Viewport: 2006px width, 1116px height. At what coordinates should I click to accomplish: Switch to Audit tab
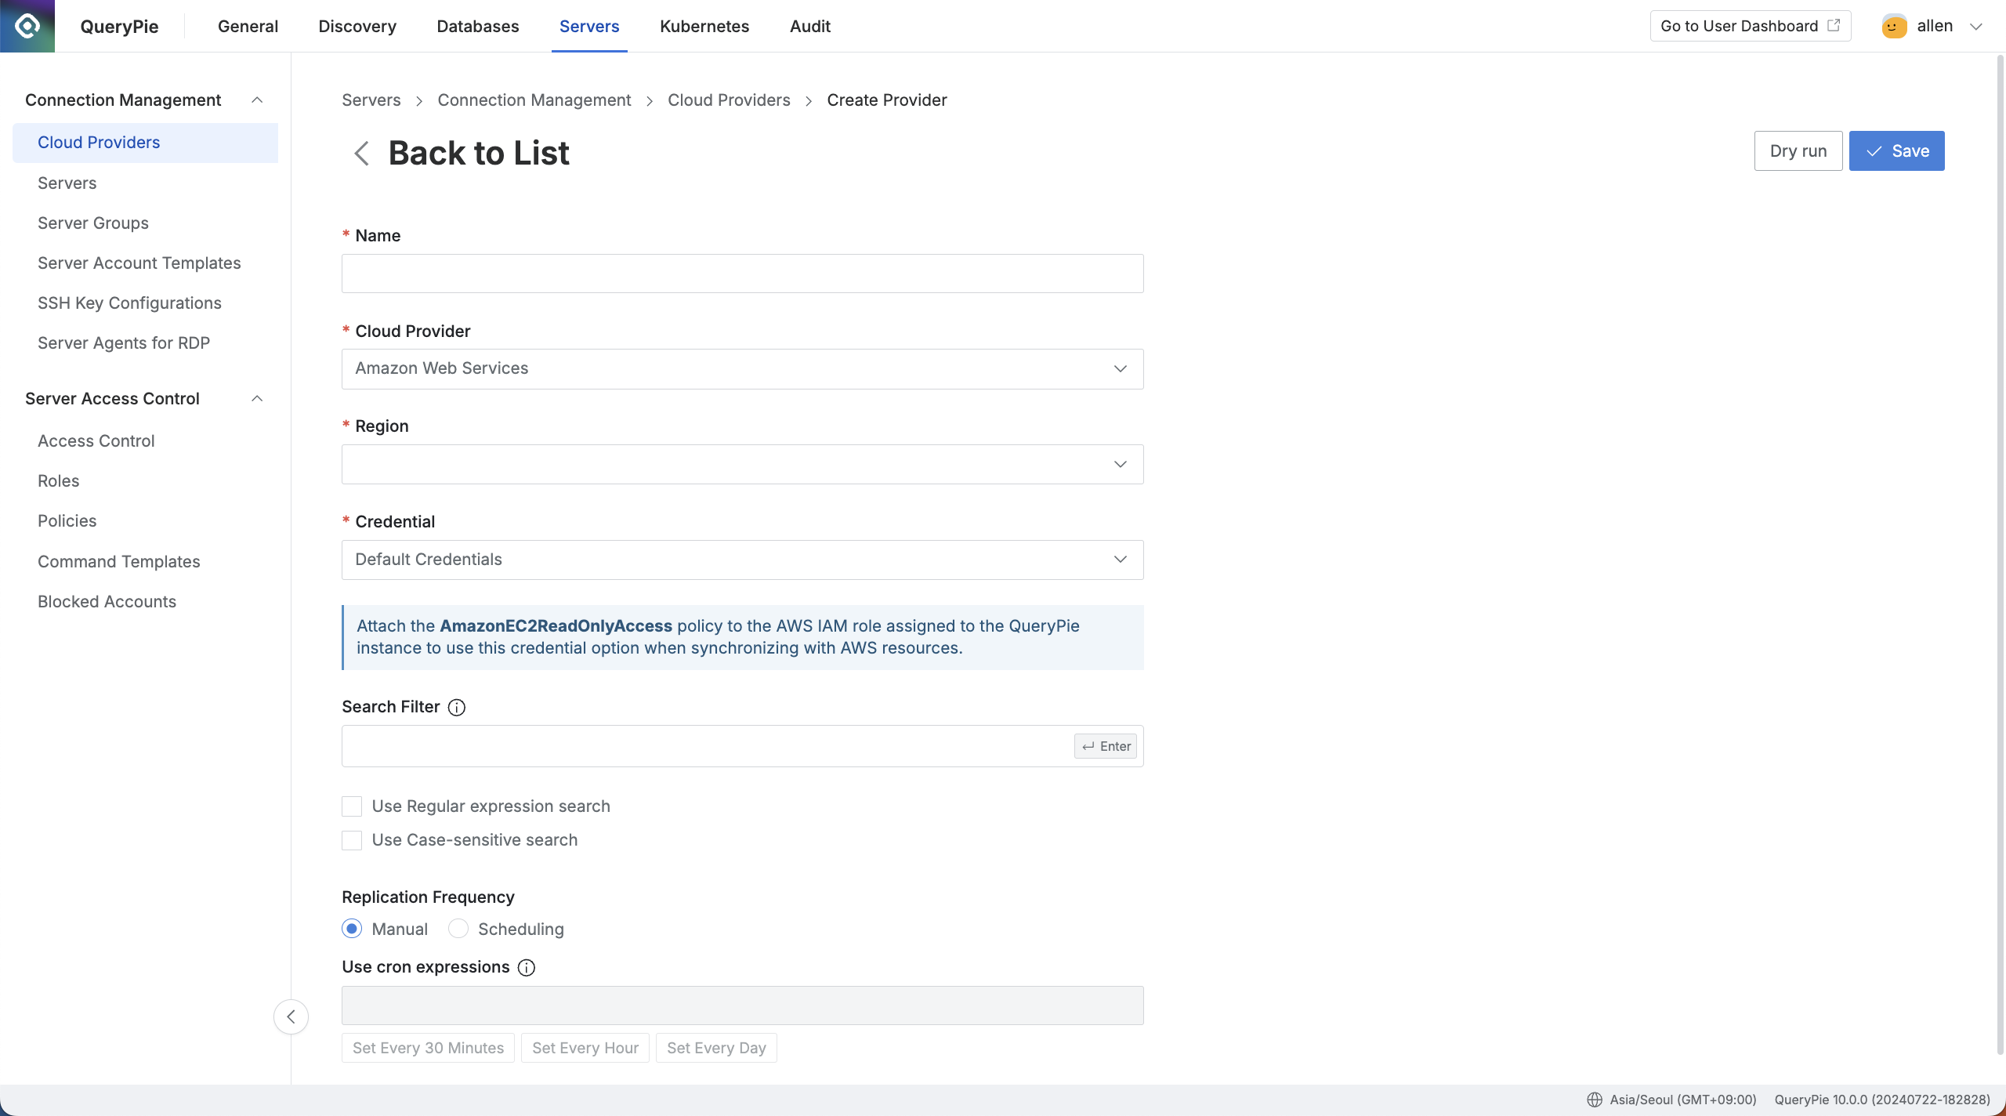tap(810, 26)
